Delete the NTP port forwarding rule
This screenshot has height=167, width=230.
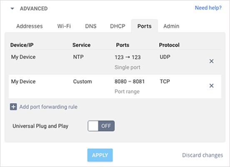point(211,61)
